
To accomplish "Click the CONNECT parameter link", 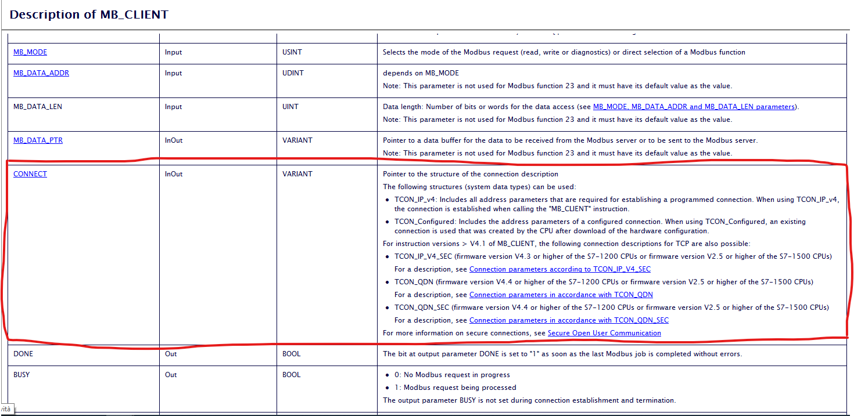I will 30,174.
